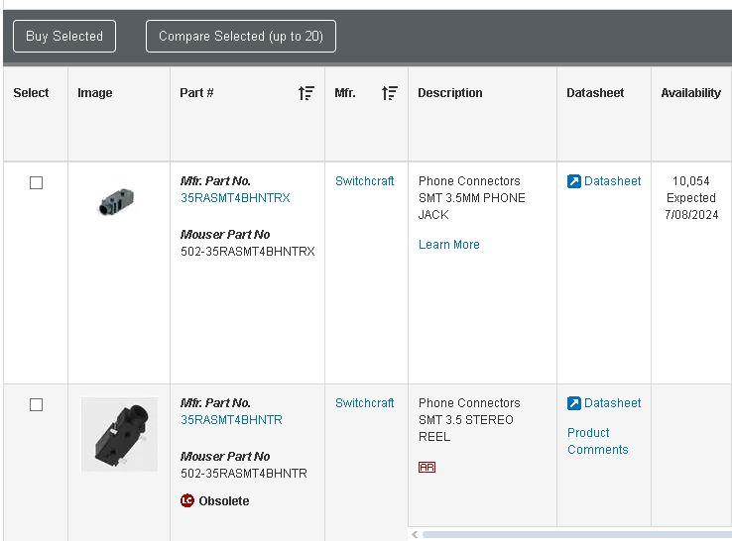The height and width of the screenshot is (541, 732).
Task: Click the Part # sort icon
Action: coord(305,93)
